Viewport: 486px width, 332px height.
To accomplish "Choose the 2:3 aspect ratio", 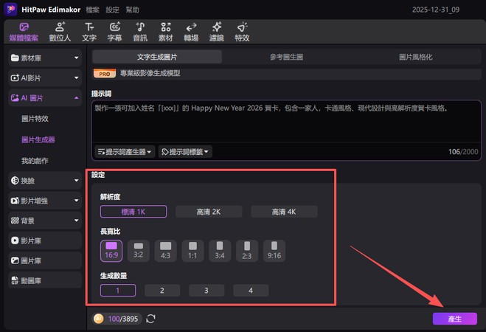I will click(247, 251).
